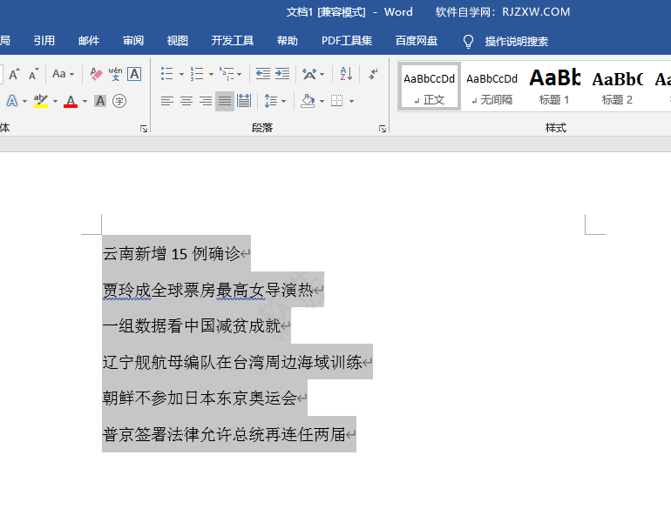
Task: Open text effects dropdown arrow
Action: point(24,101)
